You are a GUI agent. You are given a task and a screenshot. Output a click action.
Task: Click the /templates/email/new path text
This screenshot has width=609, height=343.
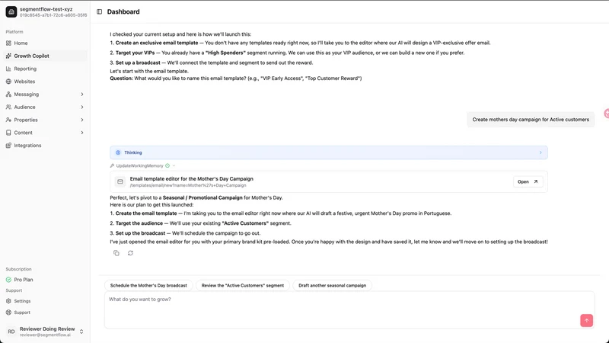click(188, 185)
